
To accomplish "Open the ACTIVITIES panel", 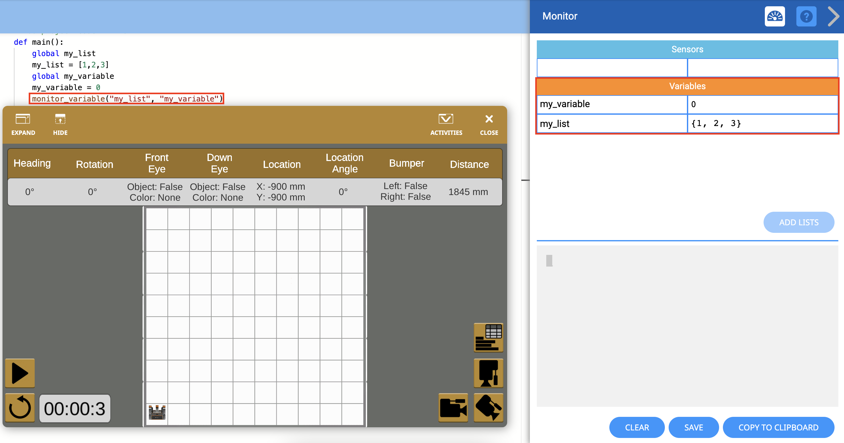I will tap(446, 124).
